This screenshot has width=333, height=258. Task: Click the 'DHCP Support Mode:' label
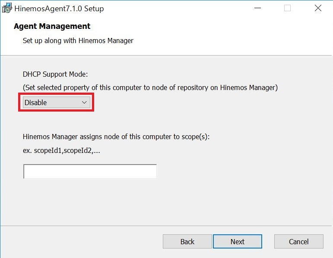coord(55,74)
